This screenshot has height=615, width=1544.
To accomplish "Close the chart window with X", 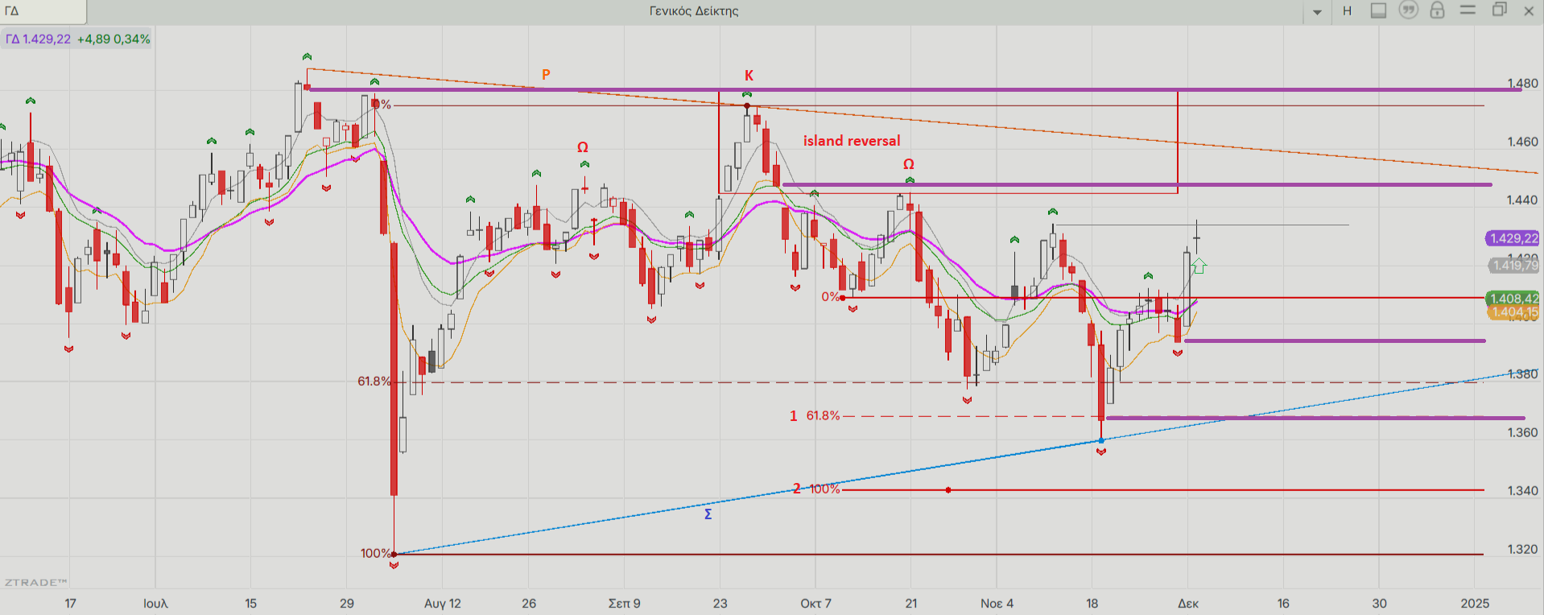I will (1529, 10).
